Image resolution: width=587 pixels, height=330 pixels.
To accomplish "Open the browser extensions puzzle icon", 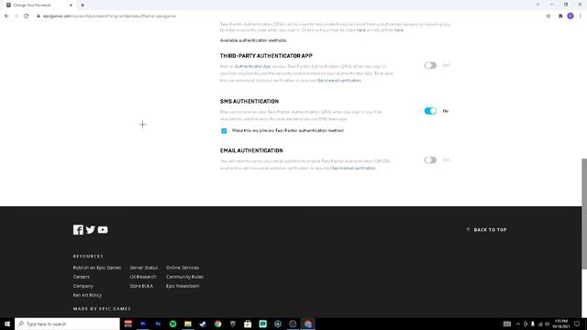I will 560,16.
